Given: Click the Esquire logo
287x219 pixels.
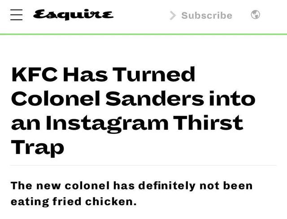Looking at the screenshot, I should (74, 15).
